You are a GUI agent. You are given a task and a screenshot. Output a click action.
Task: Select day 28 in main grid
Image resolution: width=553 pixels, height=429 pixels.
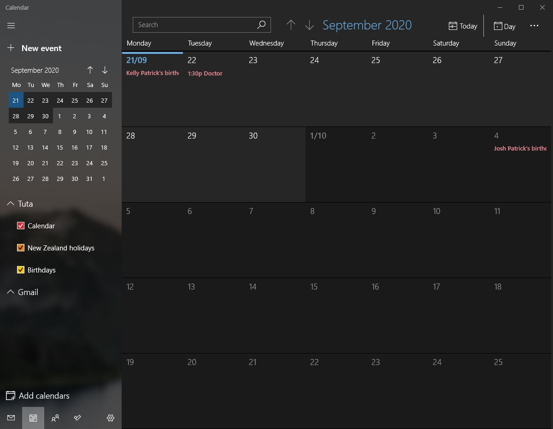tap(153, 165)
